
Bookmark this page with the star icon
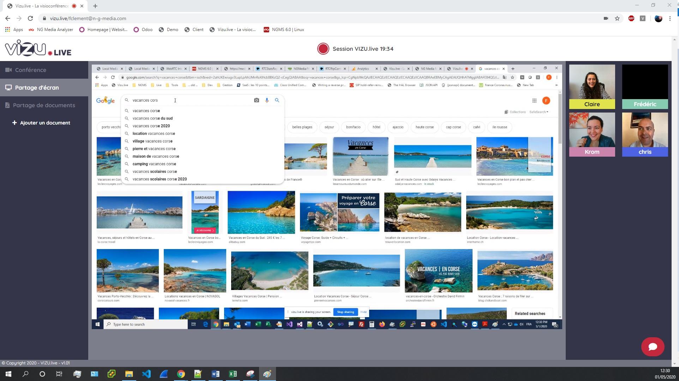(x=617, y=18)
